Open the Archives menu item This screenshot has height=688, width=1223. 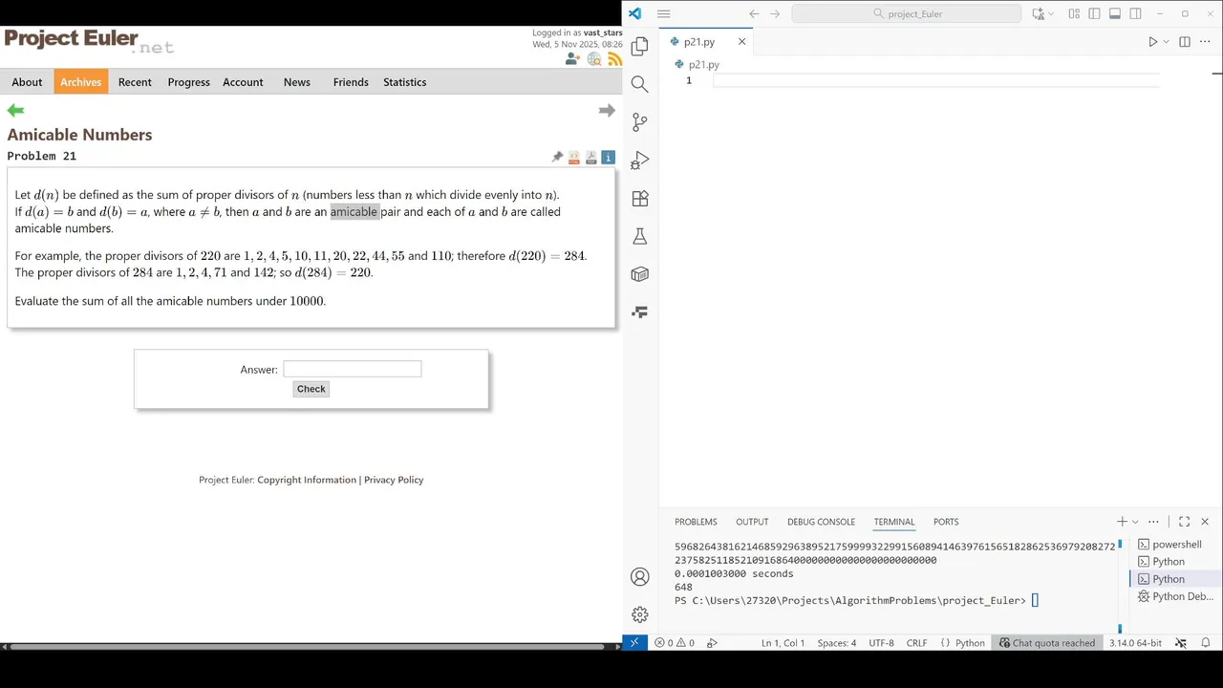pyautogui.click(x=80, y=82)
